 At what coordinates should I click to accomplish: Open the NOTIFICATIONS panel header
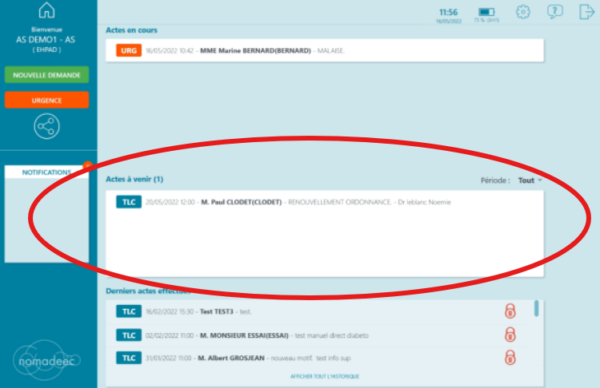click(x=46, y=172)
